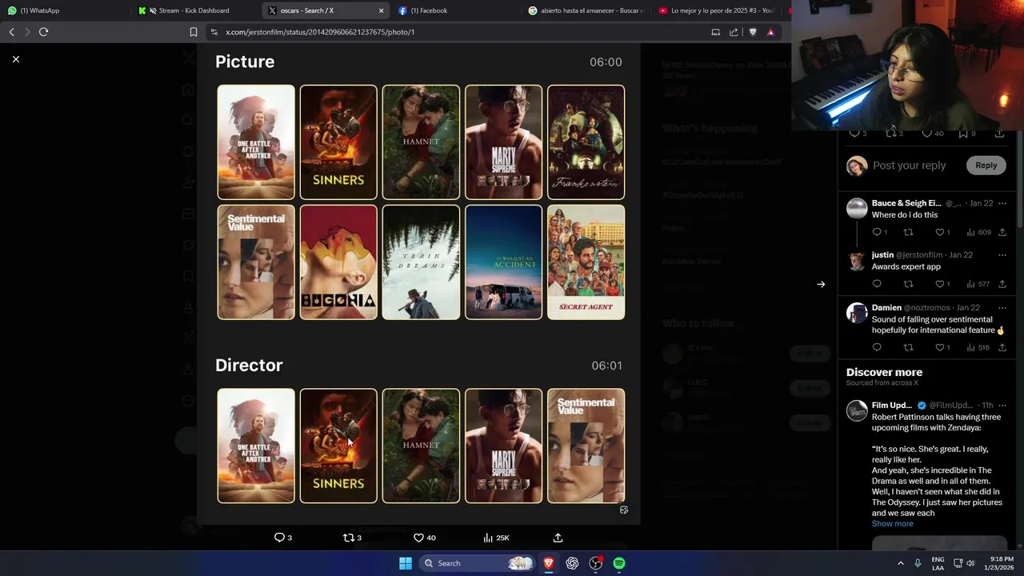The image size is (1024, 576).
Task: Click the Post your reply field
Action: tap(909, 166)
